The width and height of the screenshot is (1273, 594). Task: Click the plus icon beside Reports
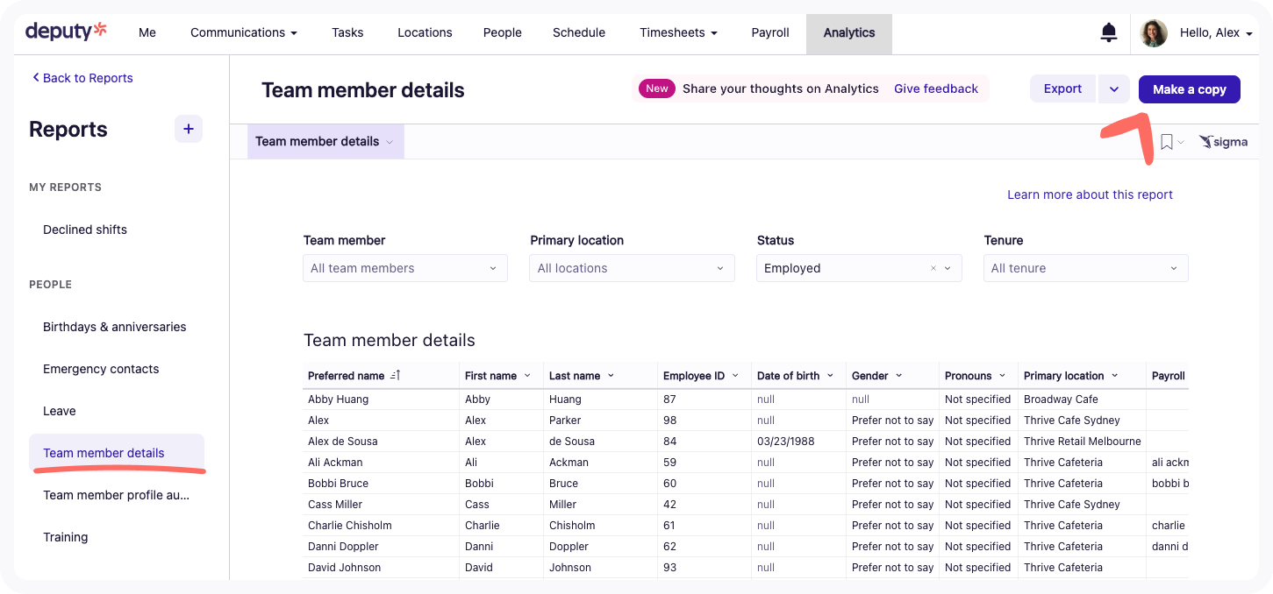(189, 129)
